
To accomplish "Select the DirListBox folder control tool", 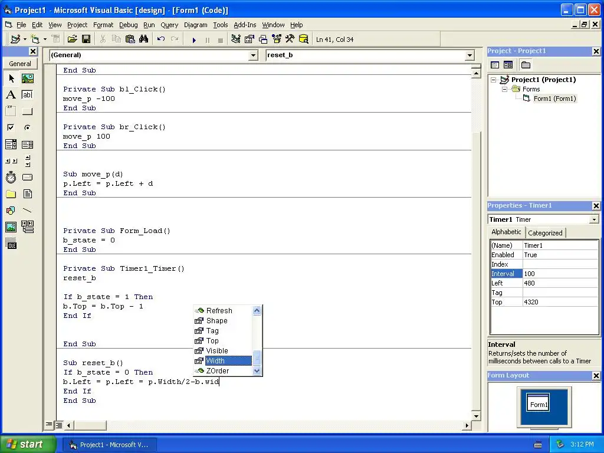I will [11, 193].
